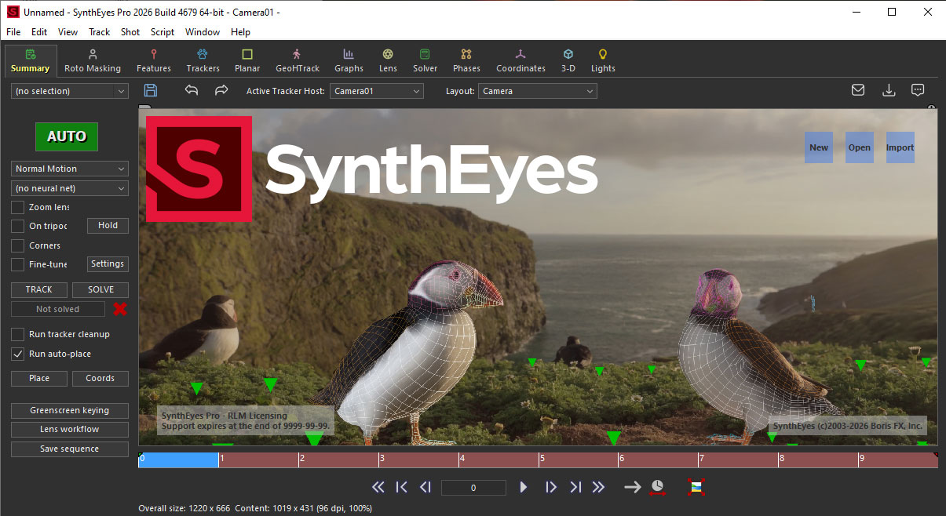Screen dimensions: 946x516
Task: Click the SynthEyes app icon in title bar
Action: point(13,12)
